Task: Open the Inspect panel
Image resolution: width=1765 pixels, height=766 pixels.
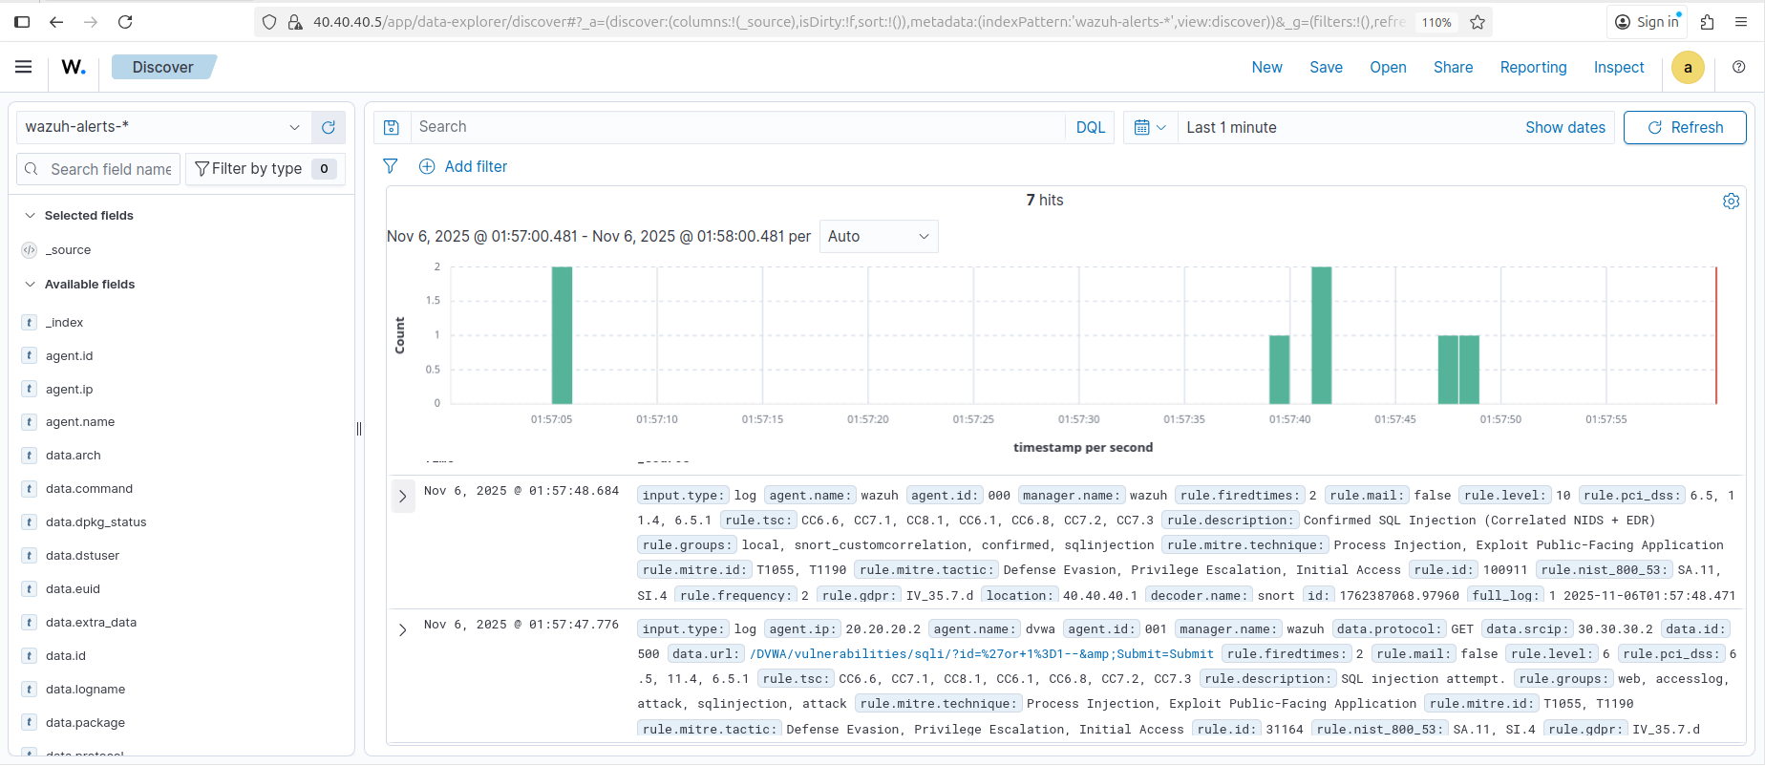Action: point(1619,67)
